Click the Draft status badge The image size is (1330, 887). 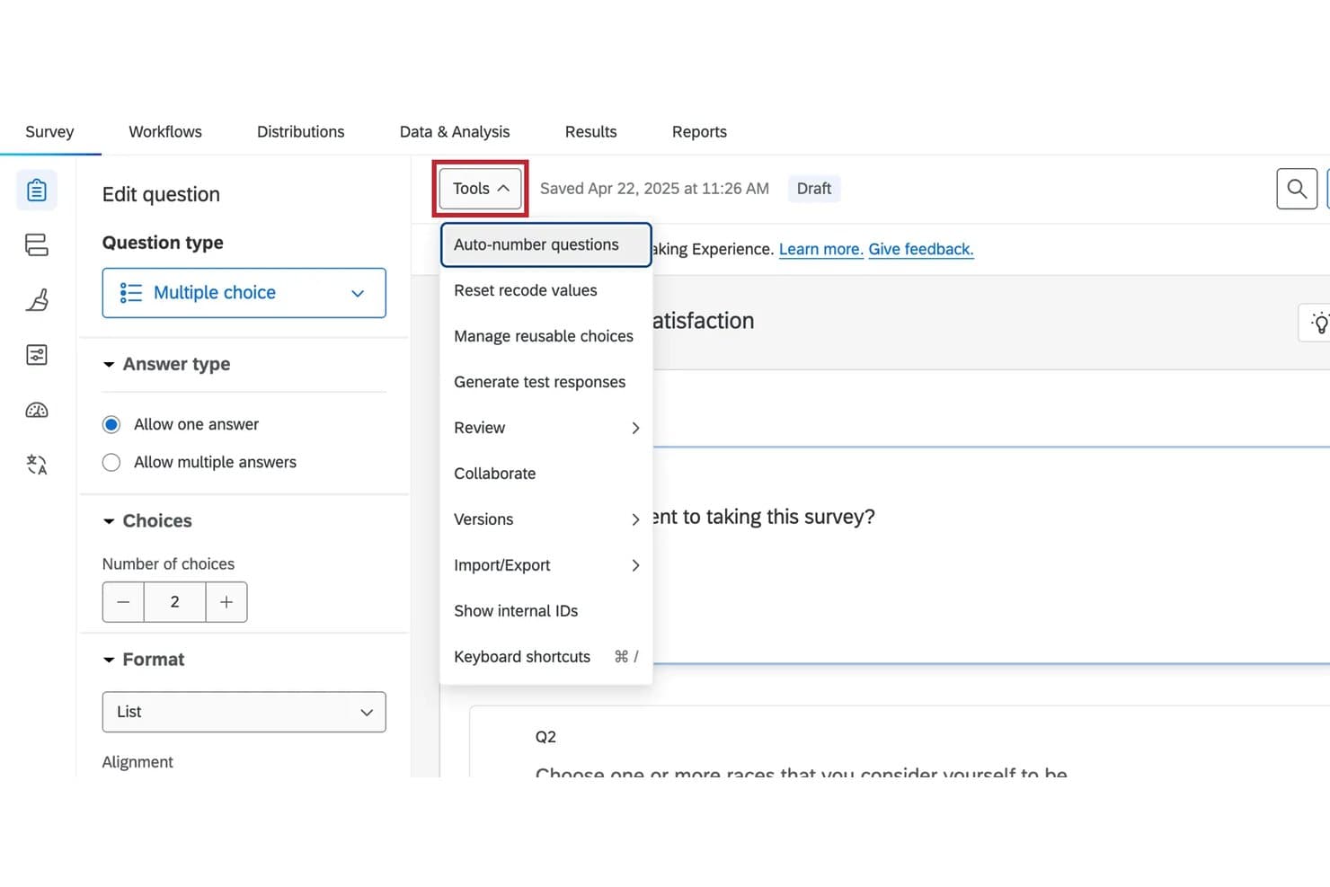814,189
